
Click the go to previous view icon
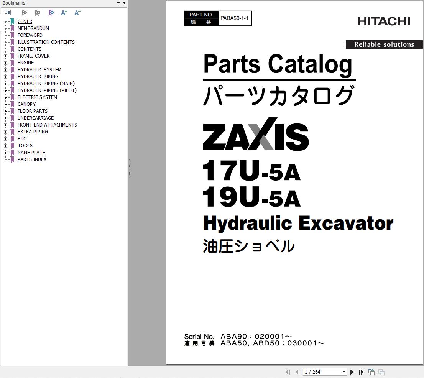tap(371, 372)
